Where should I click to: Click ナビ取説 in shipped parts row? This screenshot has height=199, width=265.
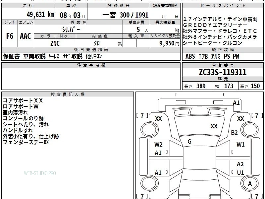tap(73, 56)
